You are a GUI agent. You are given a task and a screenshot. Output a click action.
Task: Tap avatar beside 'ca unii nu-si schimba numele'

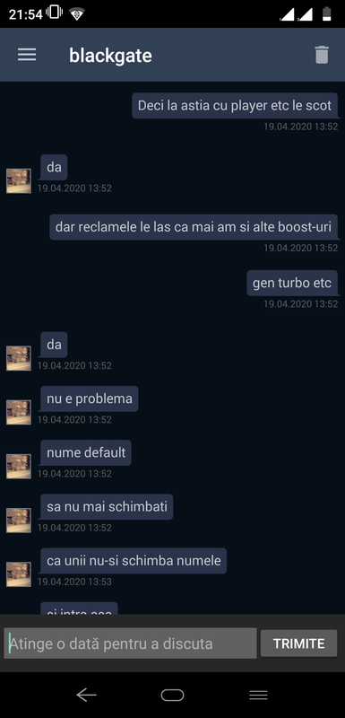tap(19, 574)
